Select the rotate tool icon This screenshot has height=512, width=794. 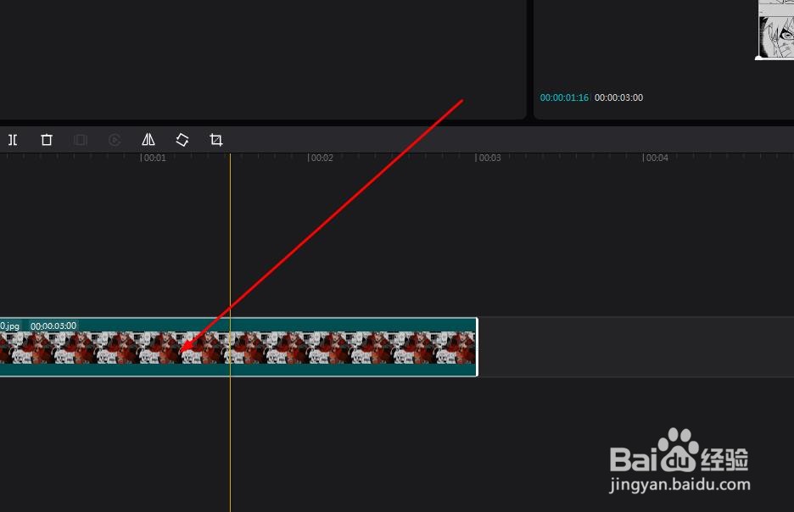tap(182, 140)
